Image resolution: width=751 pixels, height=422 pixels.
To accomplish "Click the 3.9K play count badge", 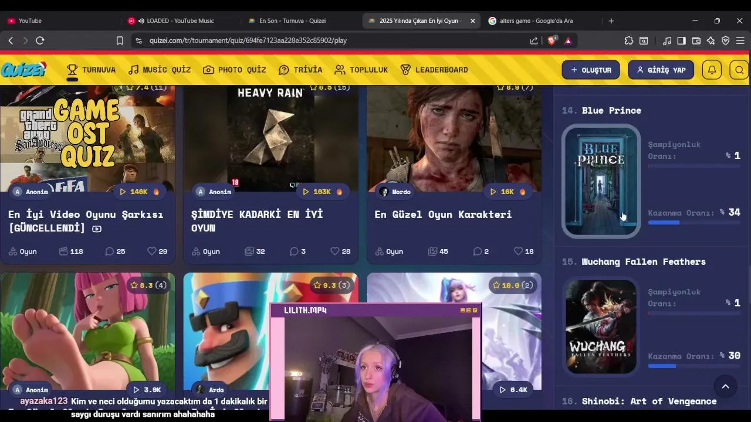I will (147, 390).
